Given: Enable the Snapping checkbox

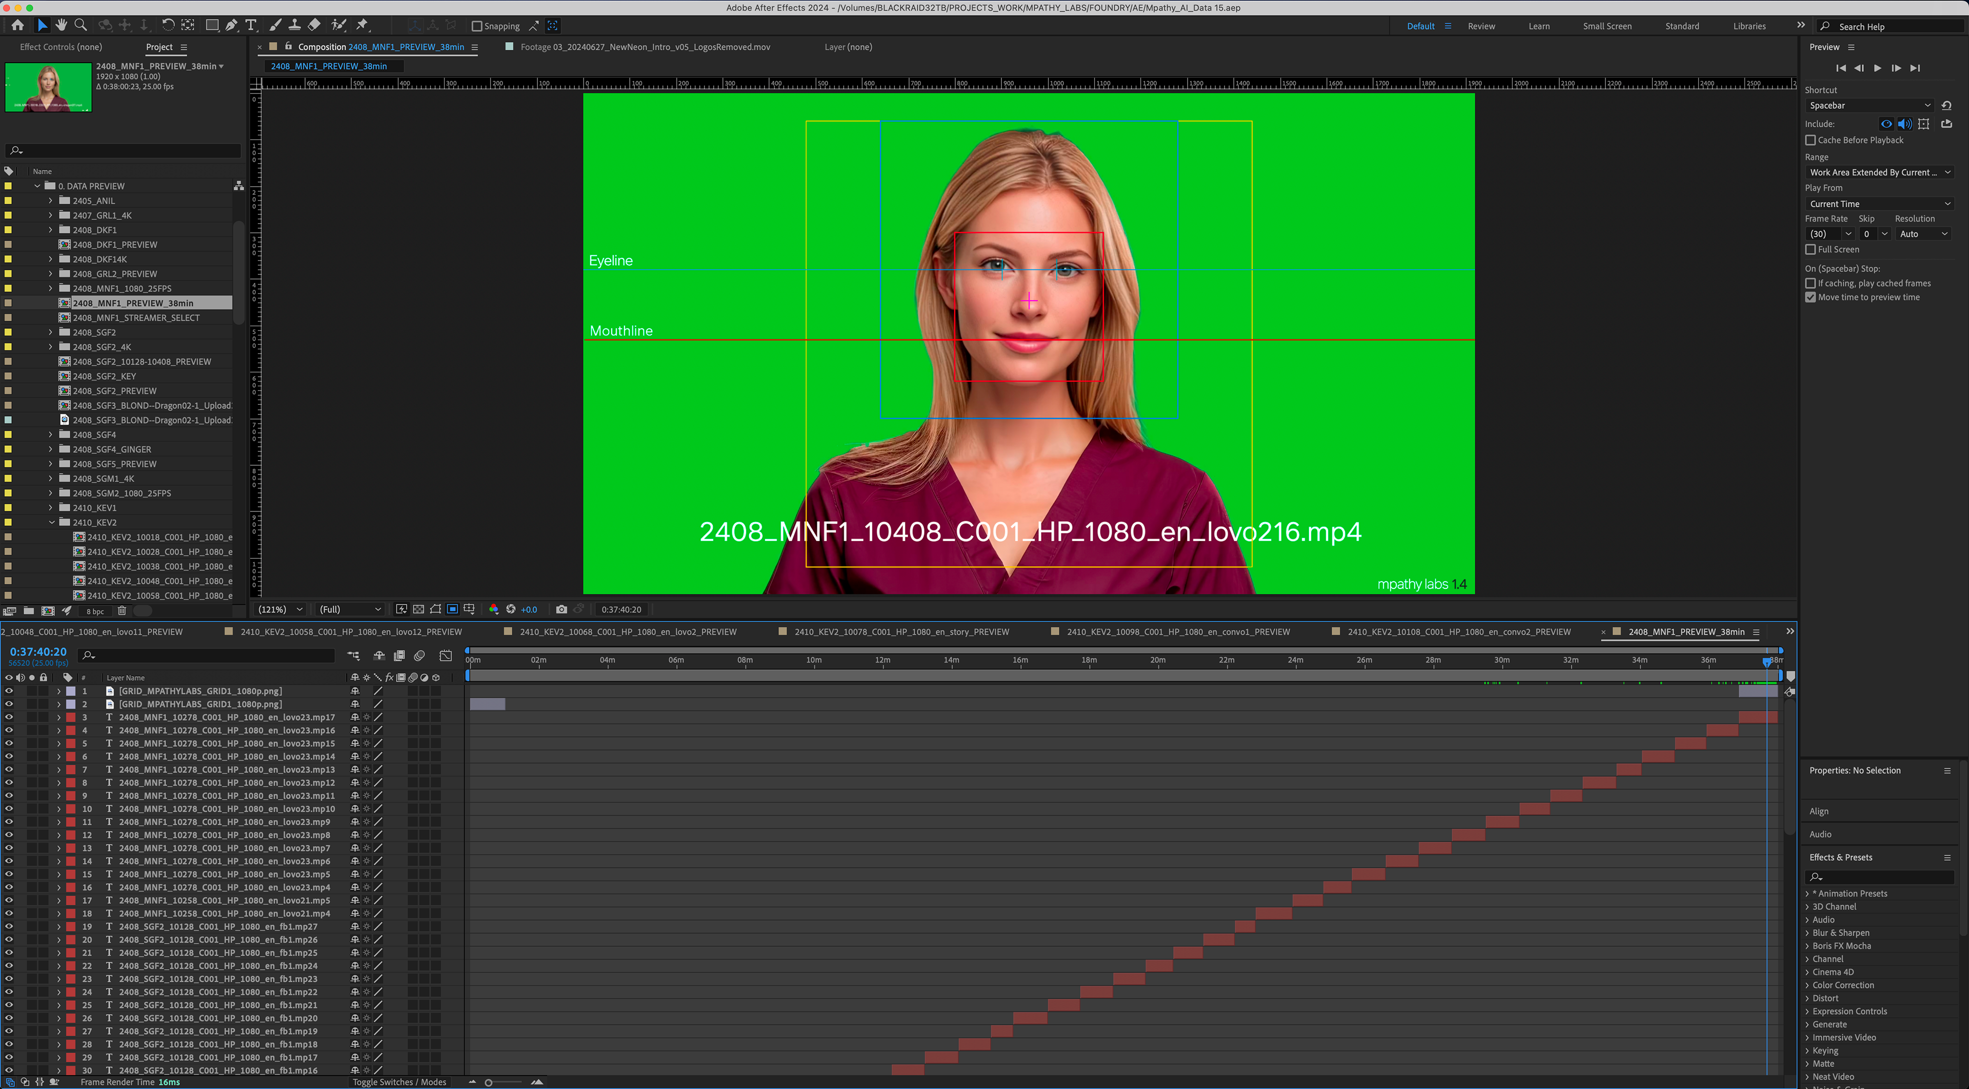Looking at the screenshot, I should click(x=477, y=26).
